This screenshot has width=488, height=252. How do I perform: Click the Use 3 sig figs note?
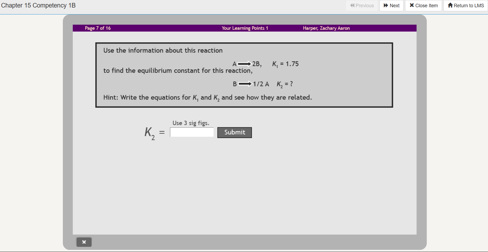click(191, 123)
